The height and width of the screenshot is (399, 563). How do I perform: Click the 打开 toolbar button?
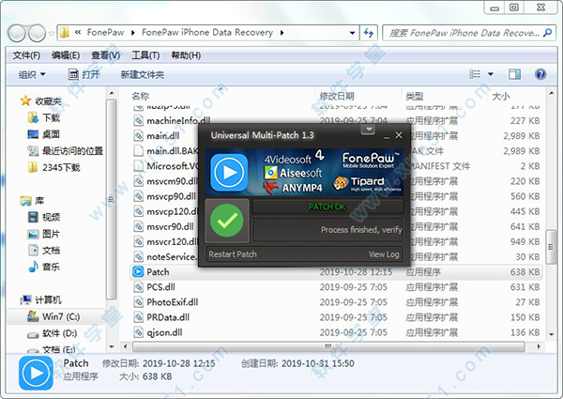[84, 75]
